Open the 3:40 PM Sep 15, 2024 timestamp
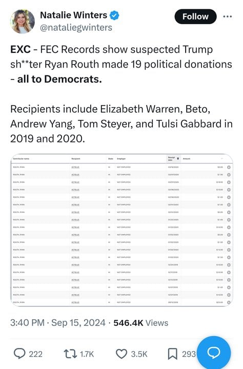Image resolution: width=243 pixels, height=369 pixels. [58, 322]
